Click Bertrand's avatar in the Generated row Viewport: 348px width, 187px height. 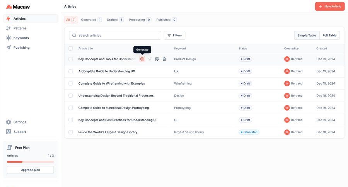pos(287,132)
